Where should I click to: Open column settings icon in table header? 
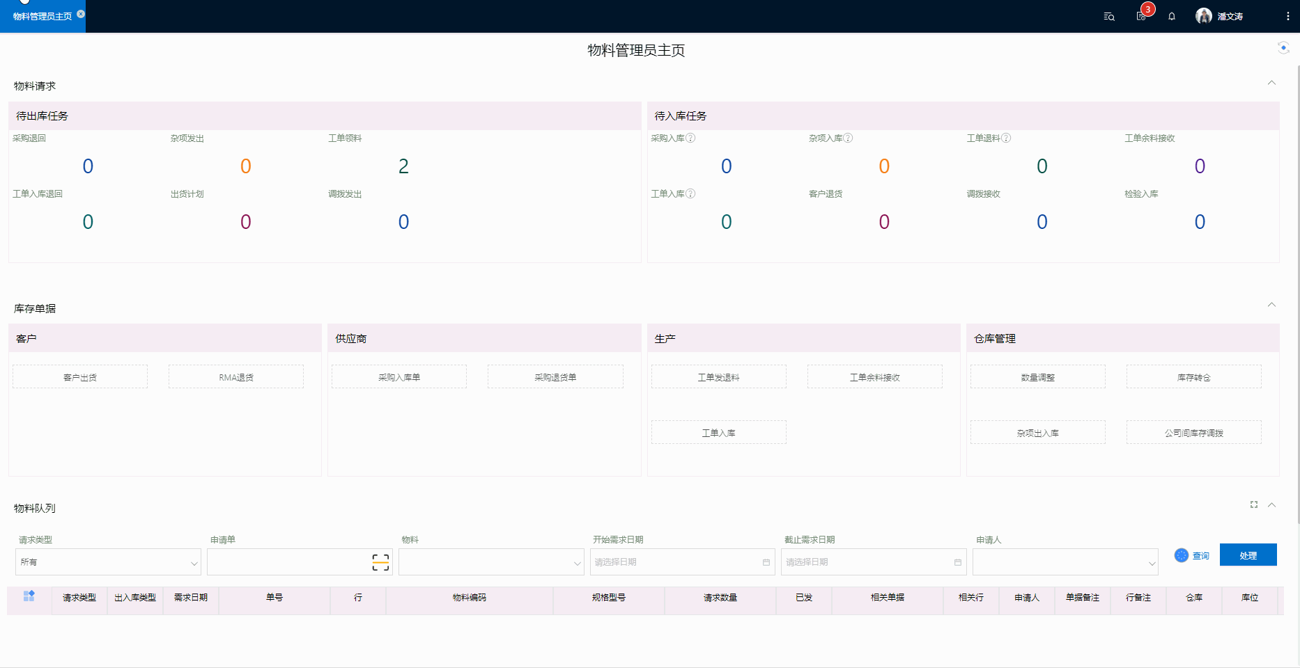click(x=29, y=596)
